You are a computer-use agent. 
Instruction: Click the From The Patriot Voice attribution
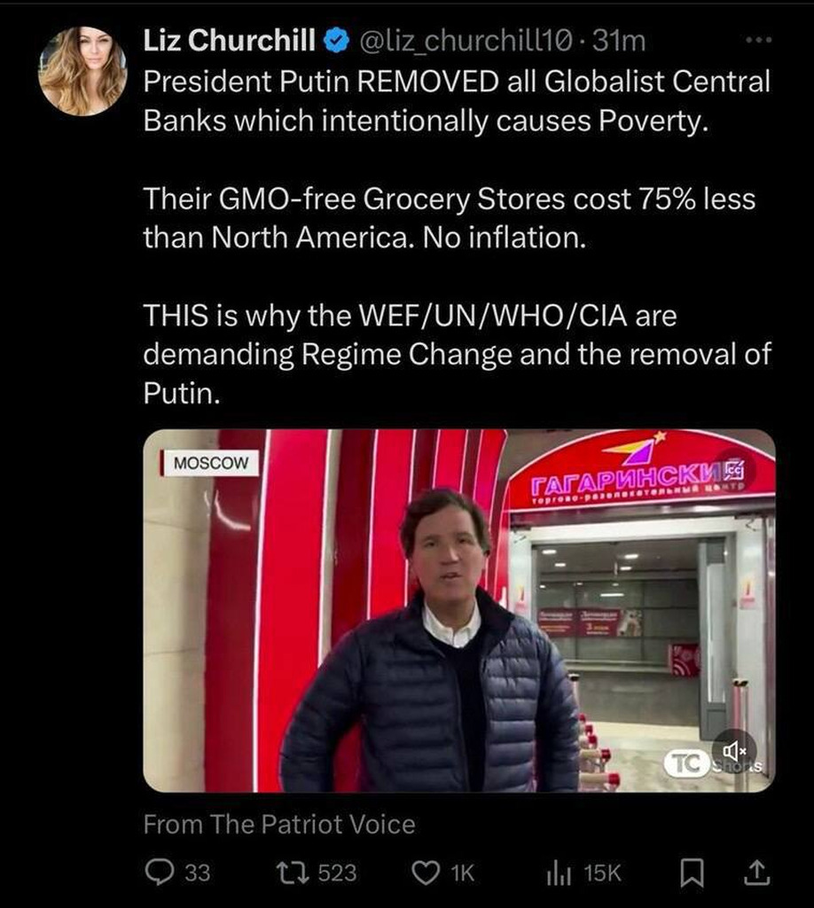click(x=279, y=824)
